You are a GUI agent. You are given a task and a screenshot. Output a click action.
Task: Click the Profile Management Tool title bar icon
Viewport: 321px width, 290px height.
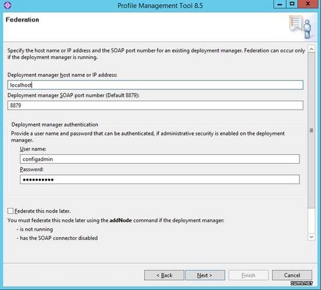click(x=8, y=5)
